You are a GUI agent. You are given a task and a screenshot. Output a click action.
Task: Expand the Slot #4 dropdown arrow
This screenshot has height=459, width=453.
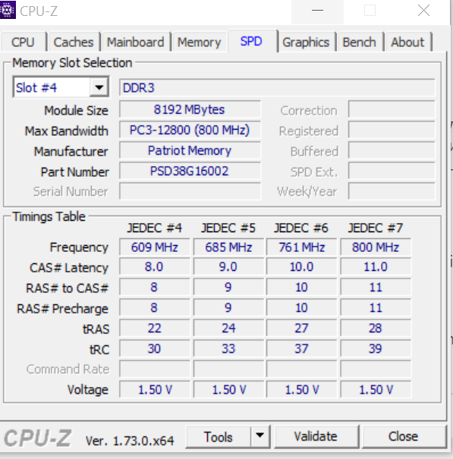pyautogui.click(x=99, y=87)
